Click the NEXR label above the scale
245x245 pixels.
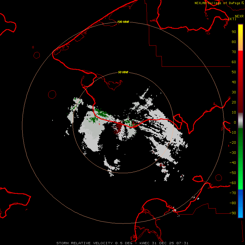click(x=239, y=16)
